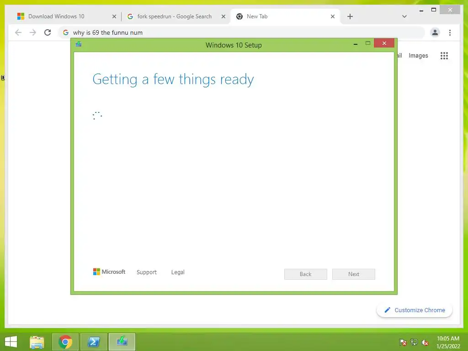468x351 pixels.
Task: Close the Download Windows 10 tab
Action: point(114,17)
